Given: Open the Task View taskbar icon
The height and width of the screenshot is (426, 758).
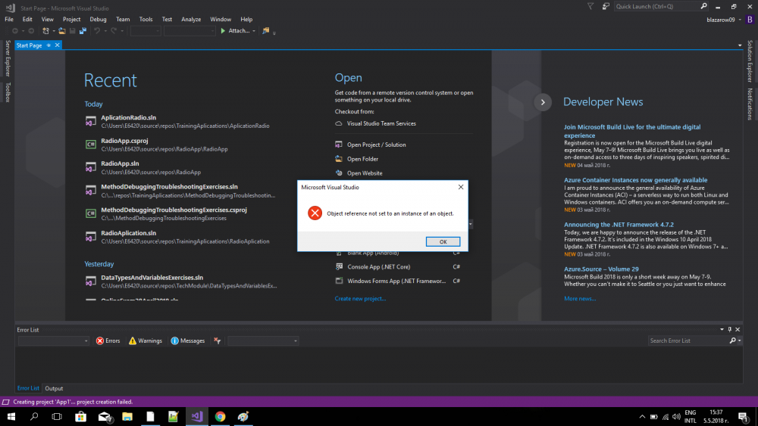Looking at the screenshot, I should (57, 416).
